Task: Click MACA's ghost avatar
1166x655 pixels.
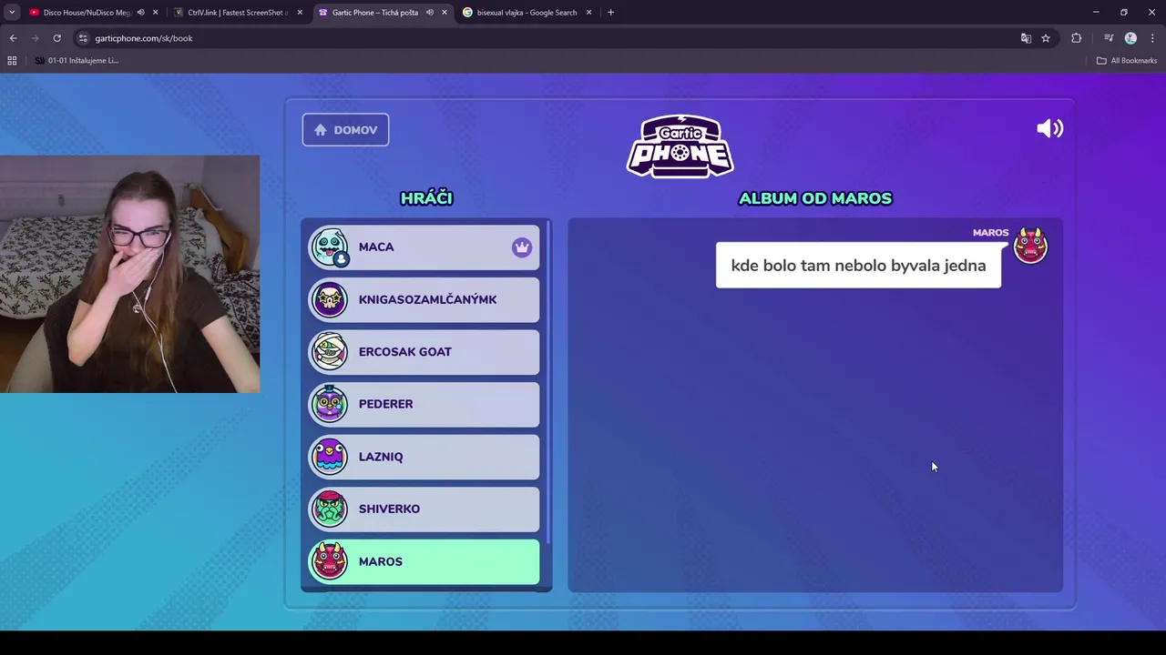Action: tap(330, 247)
